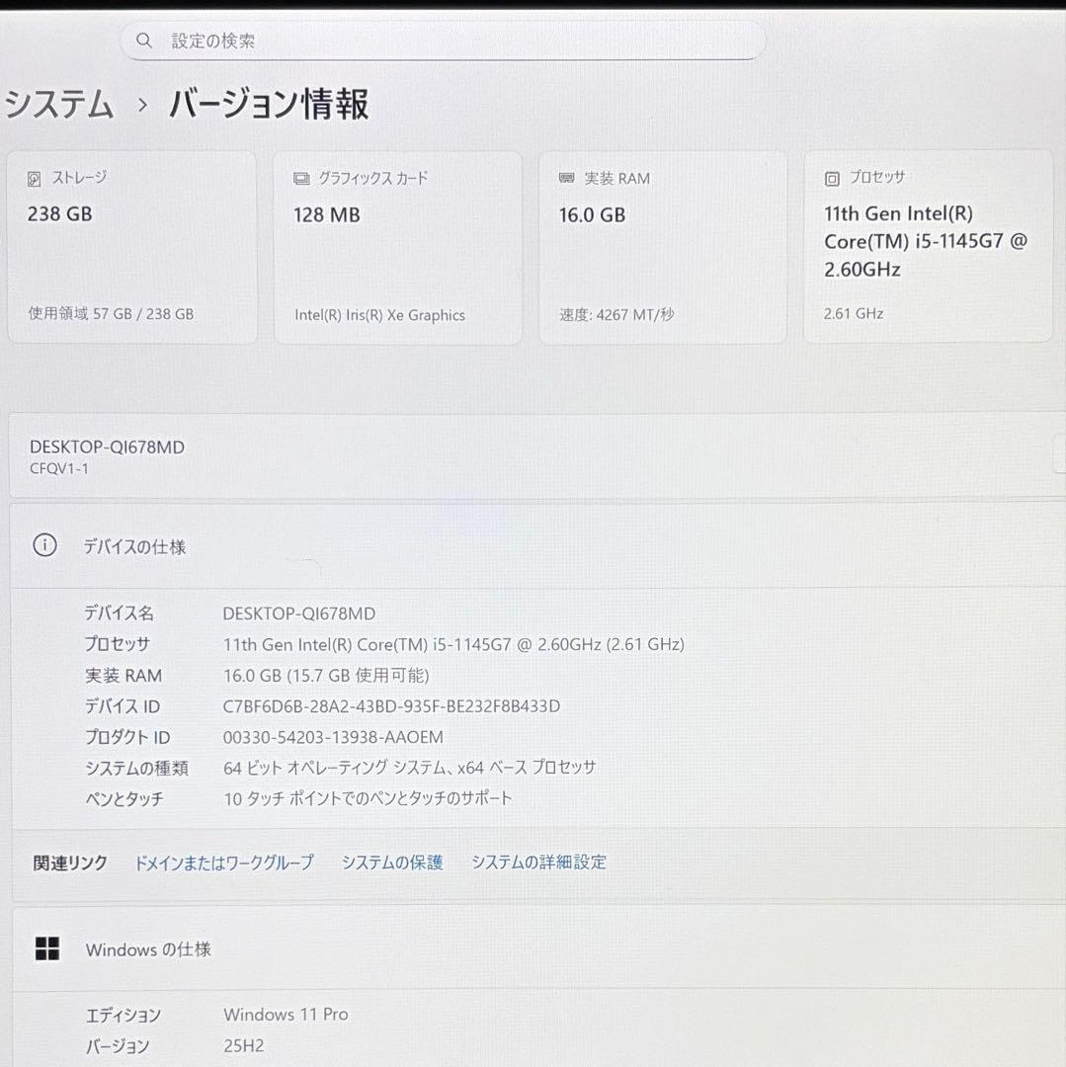Click the Windows logo beside Windows の仕様
The width and height of the screenshot is (1066, 1067).
[47, 949]
